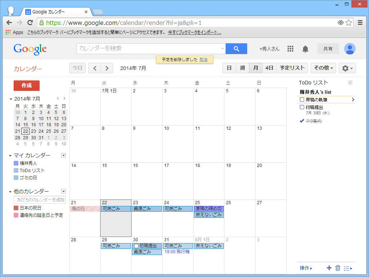Open the 海の日 holiday on July 21
Viewport: 369px width, 277px height.
[x=85, y=209]
